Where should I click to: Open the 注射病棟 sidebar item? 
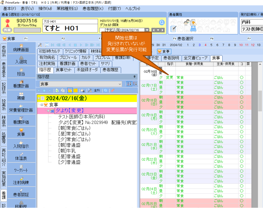21,181
